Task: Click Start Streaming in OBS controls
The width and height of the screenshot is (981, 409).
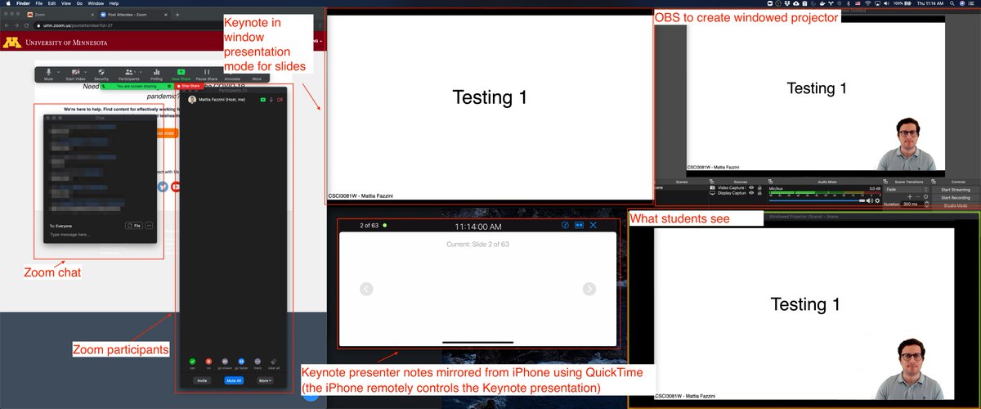Action: coord(956,189)
